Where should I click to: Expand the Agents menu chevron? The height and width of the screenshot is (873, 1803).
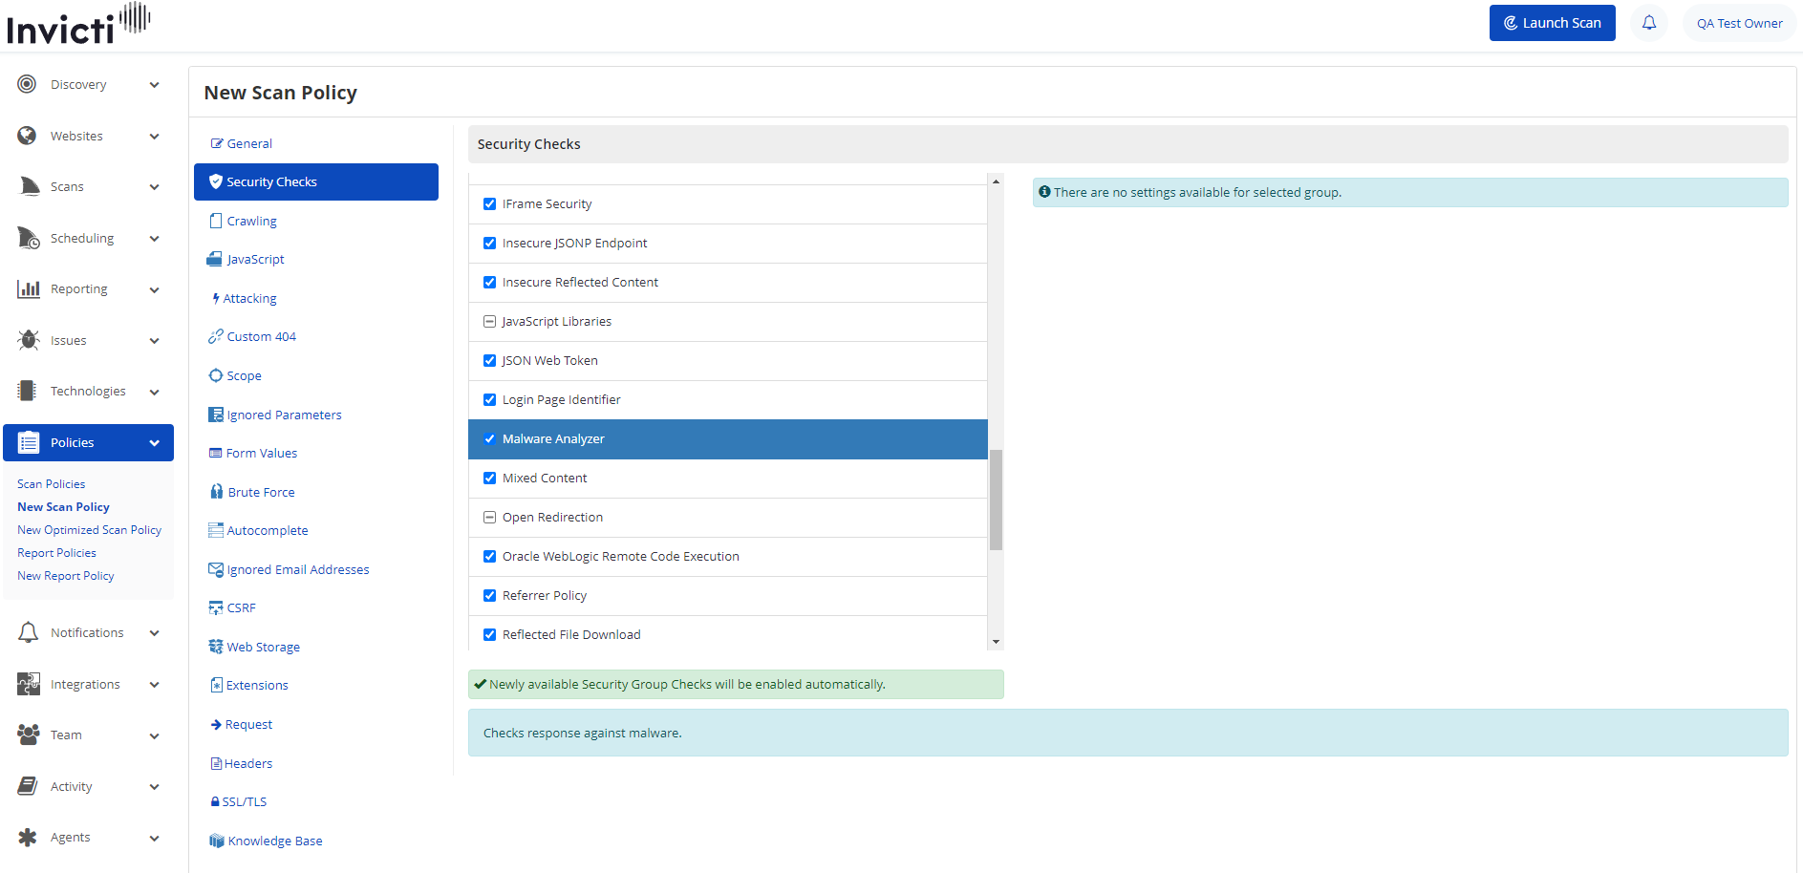(154, 838)
